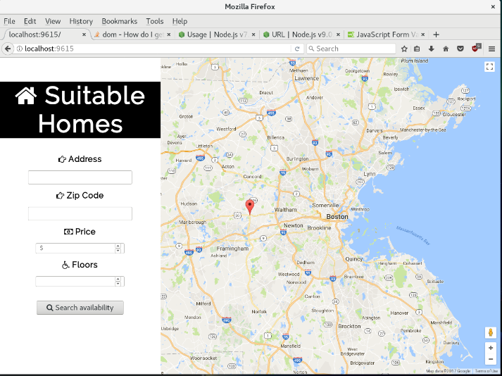Click the Lynn label on the map

[369, 174]
